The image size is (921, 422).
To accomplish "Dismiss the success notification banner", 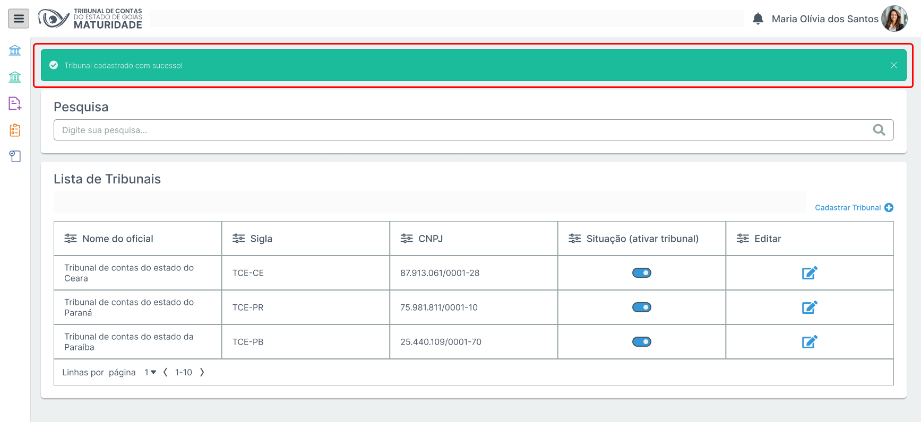I will 893,65.
